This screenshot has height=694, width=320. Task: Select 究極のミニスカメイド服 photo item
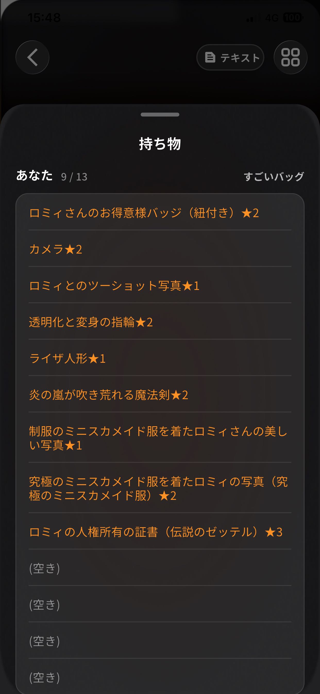[160, 488]
